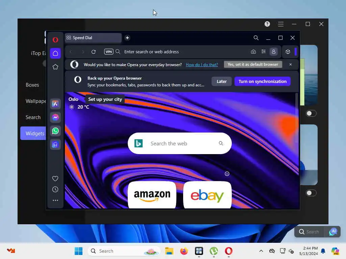346x259 pixels.
Task: Click Turn on synchronization button
Action: click(262, 82)
